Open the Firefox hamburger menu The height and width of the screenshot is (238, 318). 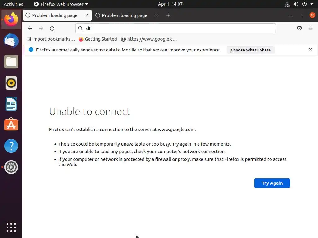point(311,28)
